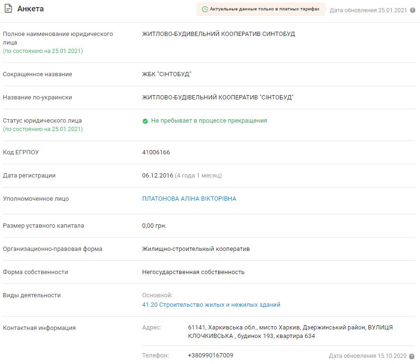This screenshot has width=420, height=364.
Task: Click the green checkmark status icon
Action: pyautogui.click(x=145, y=121)
